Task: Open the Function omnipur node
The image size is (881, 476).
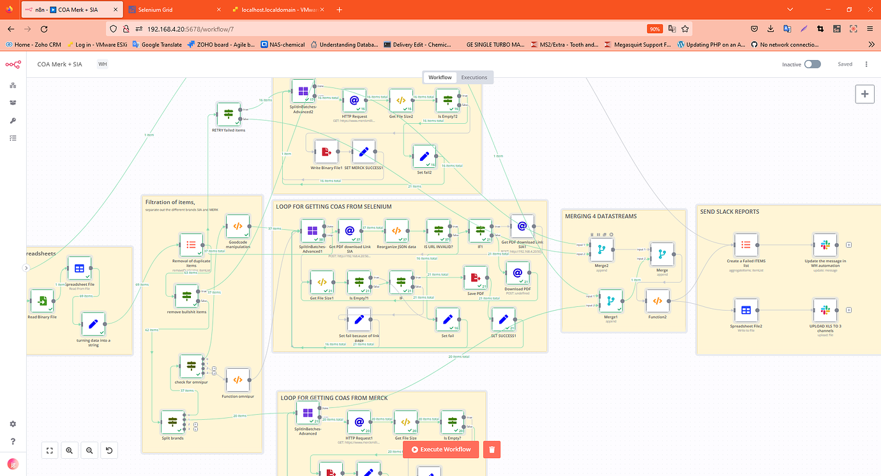Action: pos(237,380)
